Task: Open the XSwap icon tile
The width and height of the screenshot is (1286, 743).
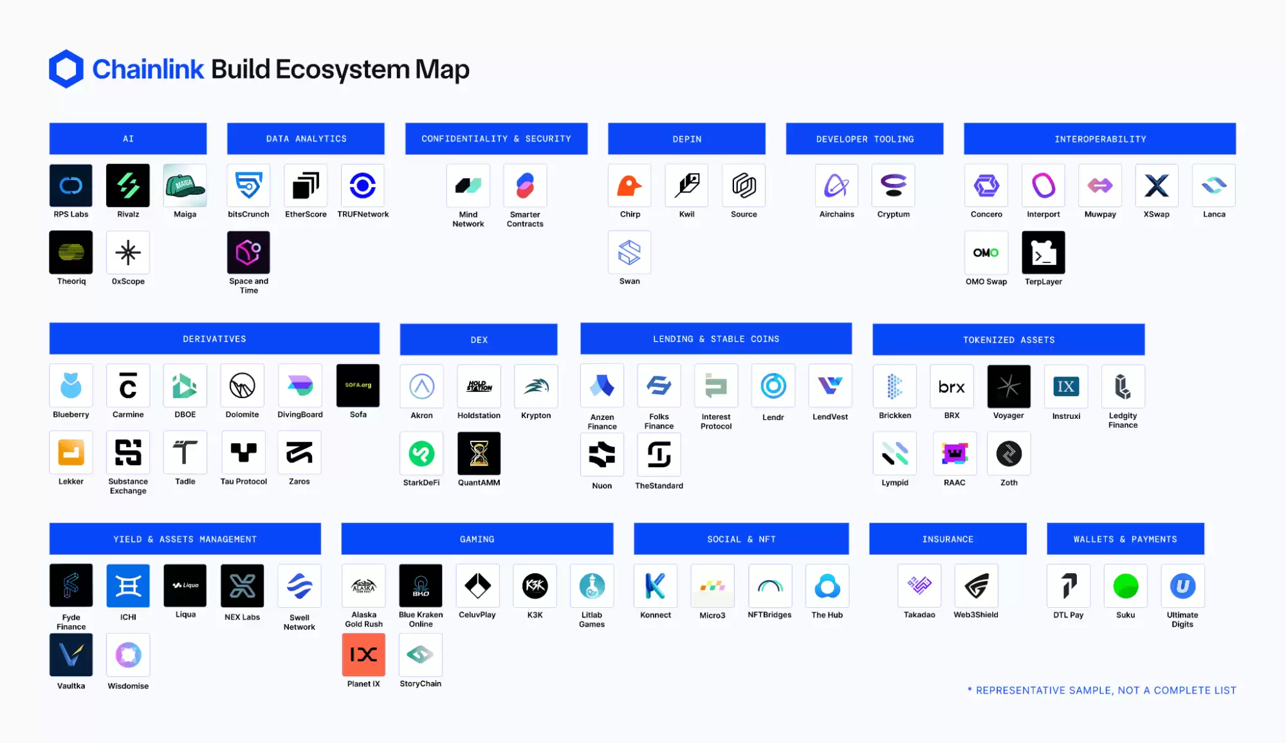Action: click(x=1156, y=186)
